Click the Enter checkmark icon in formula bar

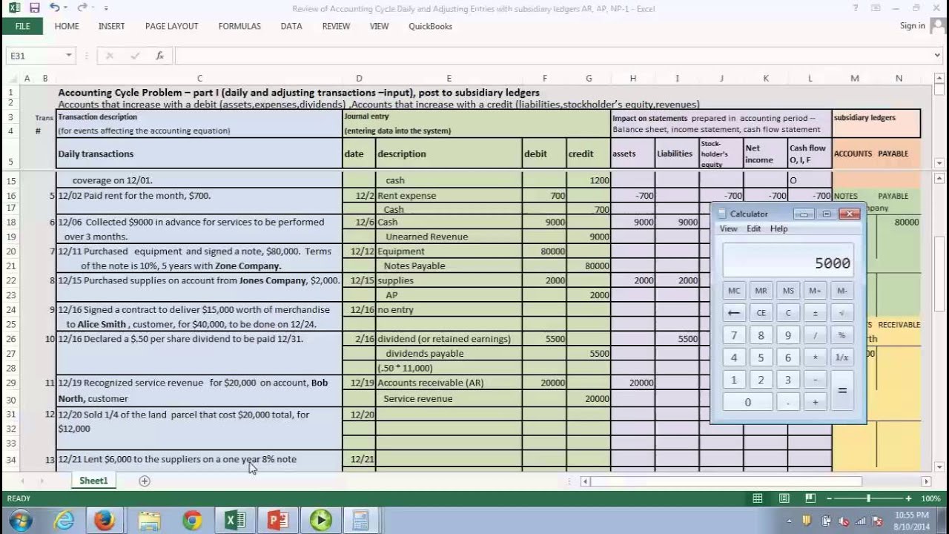pos(135,56)
